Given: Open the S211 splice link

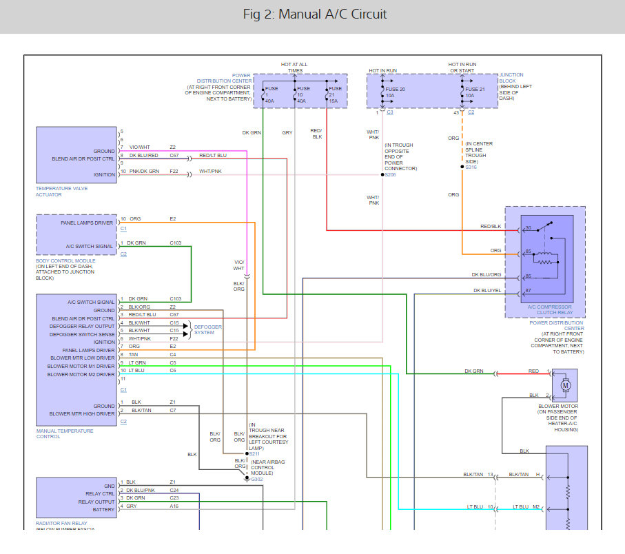Looking at the screenshot, I should [254, 453].
